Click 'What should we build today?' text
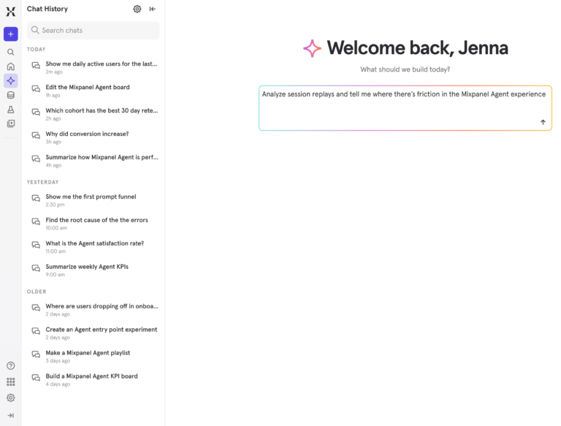This screenshot has width=561, height=426. pos(405,69)
